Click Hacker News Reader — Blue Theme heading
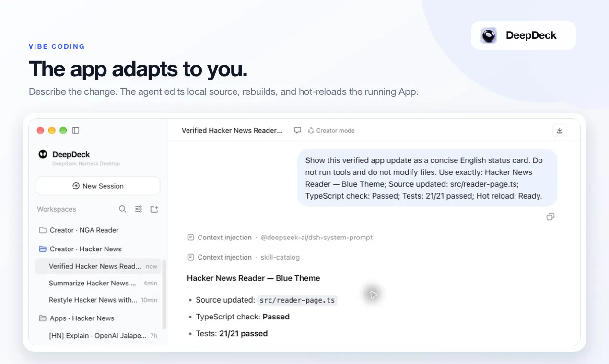 click(253, 278)
